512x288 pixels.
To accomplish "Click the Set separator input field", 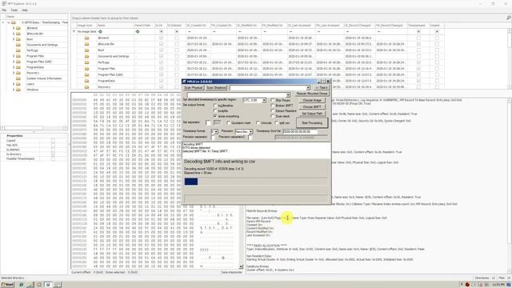I will [208, 122].
